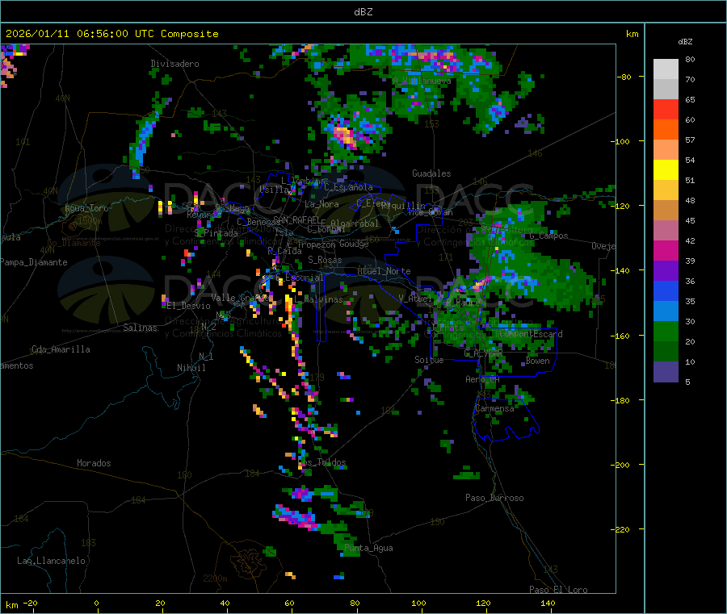Viewport: 727px width, 614px height.
Task: Pick the 39 dBZ magenta legend swatch
Action: (x=666, y=250)
